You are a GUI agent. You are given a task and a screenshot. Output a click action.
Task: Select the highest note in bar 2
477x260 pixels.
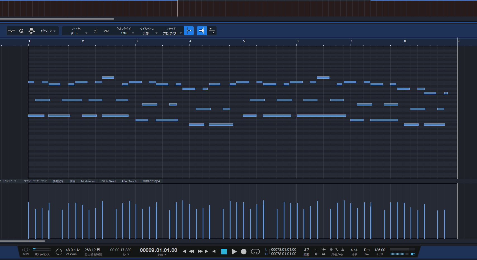tap(108, 78)
